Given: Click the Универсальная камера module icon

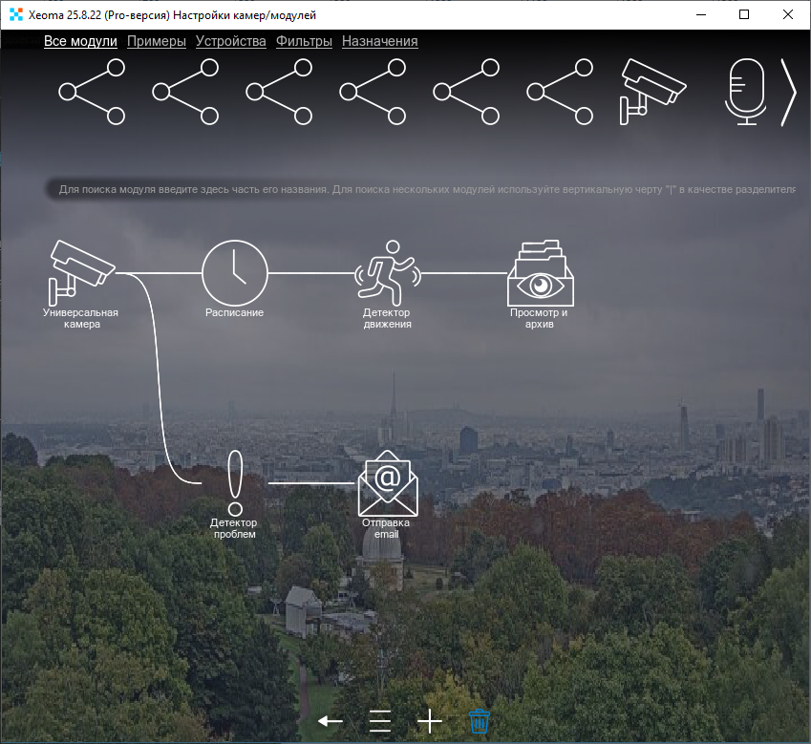Looking at the screenshot, I should click(x=81, y=268).
